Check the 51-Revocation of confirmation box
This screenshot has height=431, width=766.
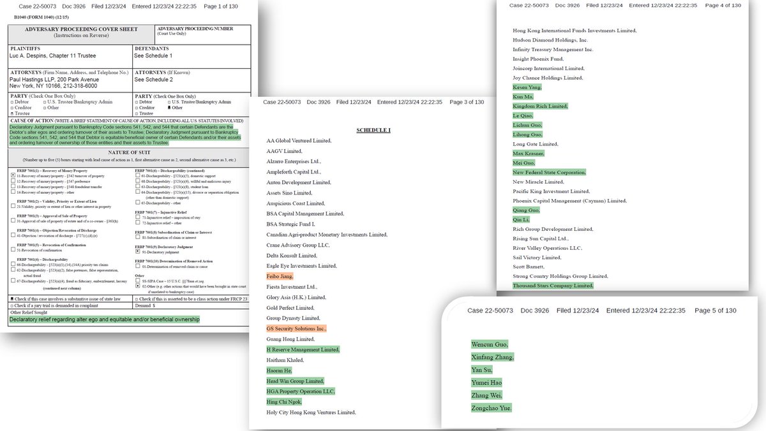[13, 249]
